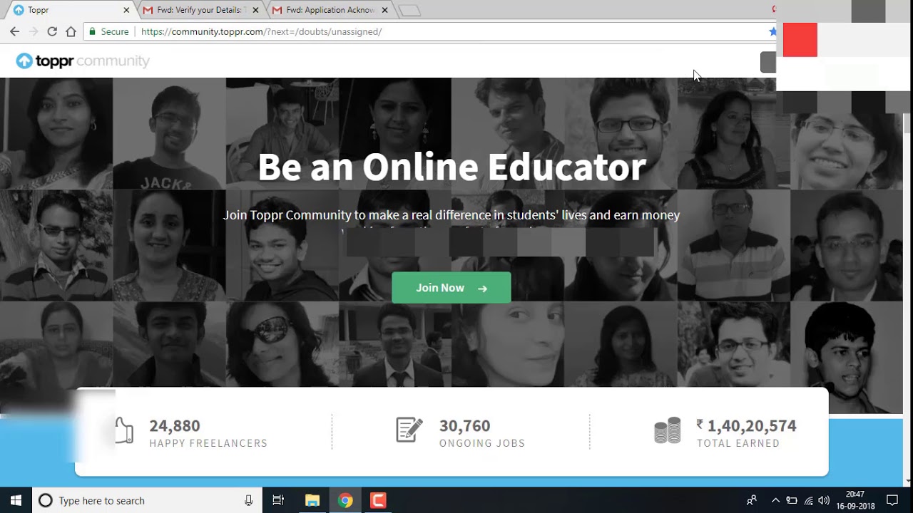Expand hidden system tray icons chevron
The width and height of the screenshot is (913, 513).
pyautogui.click(x=775, y=500)
